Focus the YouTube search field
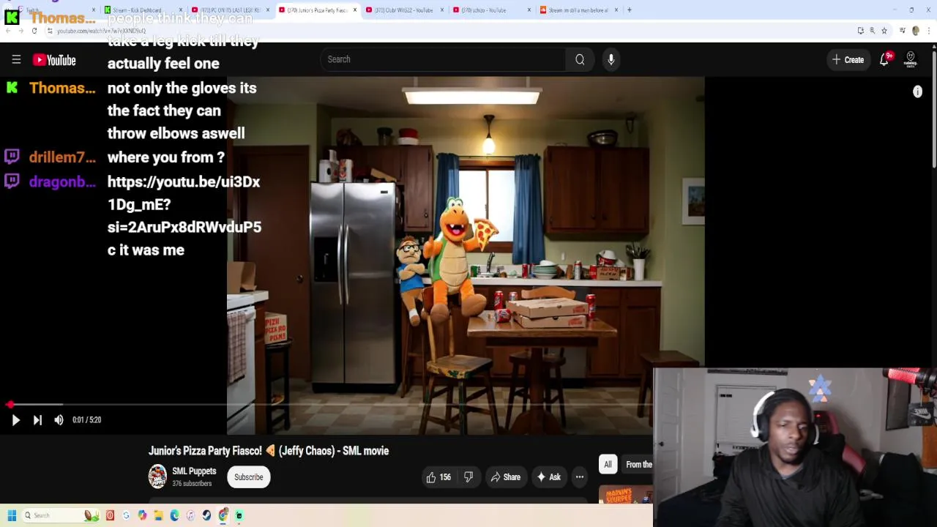The image size is (937, 527). pyautogui.click(x=443, y=59)
